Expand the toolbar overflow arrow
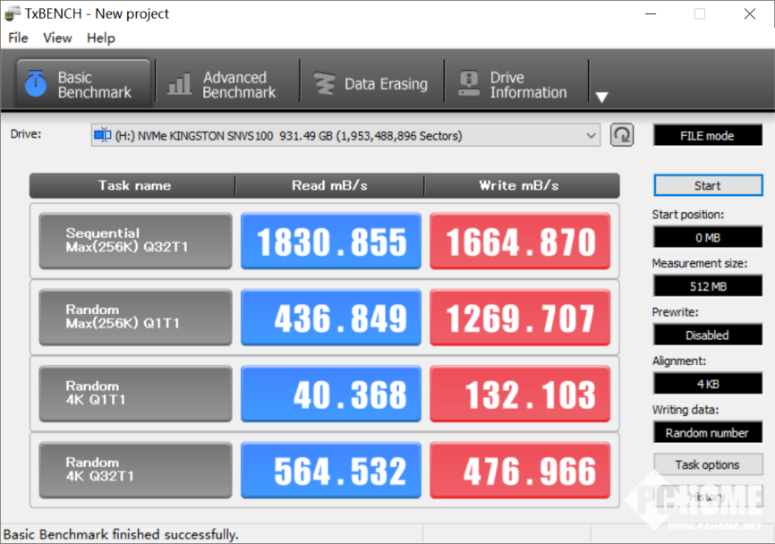The width and height of the screenshot is (775, 544). point(601,97)
